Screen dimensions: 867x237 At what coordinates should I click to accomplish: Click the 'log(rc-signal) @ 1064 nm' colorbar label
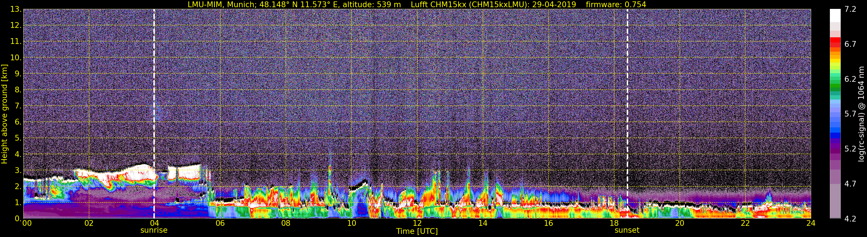[x=862, y=114]
